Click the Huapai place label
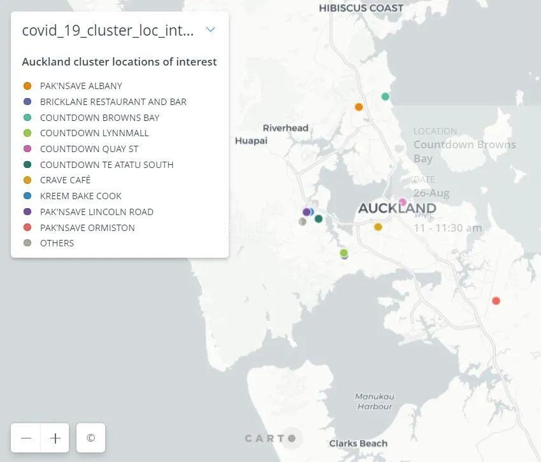 coord(251,141)
